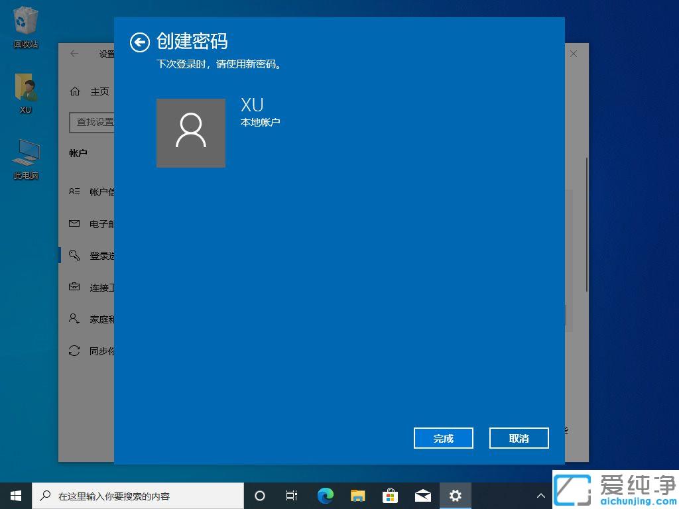The image size is (679, 509).
Task: Click the 完成 button to finish
Action: point(443,438)
